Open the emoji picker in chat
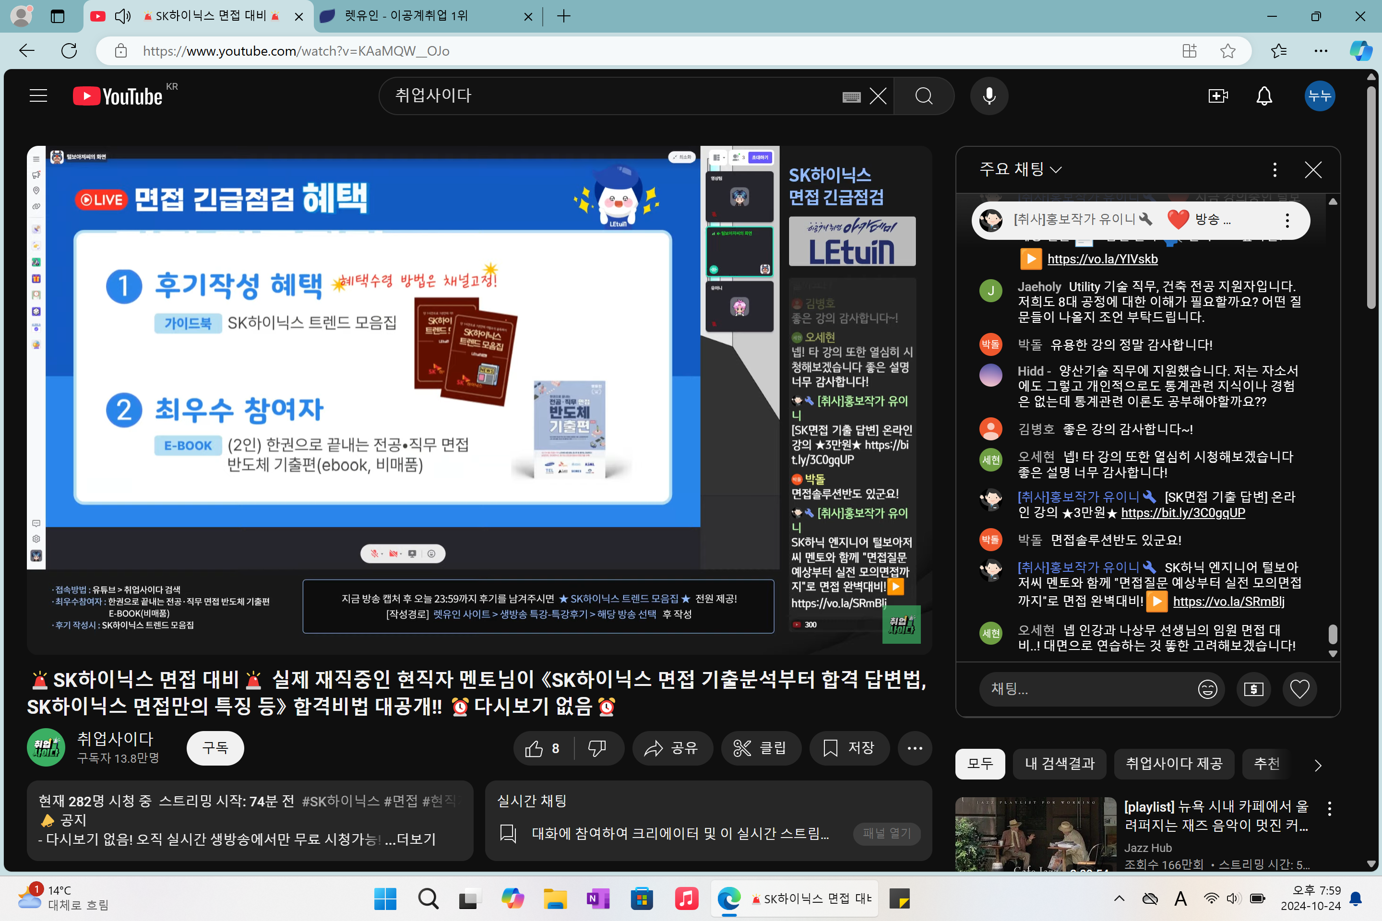This screenshot has width=1382, height=921. [x=1207, y=689]
